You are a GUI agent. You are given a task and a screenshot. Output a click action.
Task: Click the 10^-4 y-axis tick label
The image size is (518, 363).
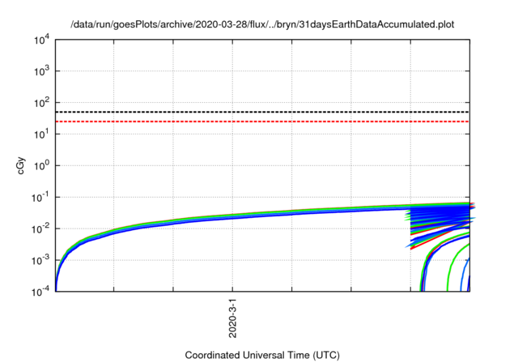pos(40,292)
